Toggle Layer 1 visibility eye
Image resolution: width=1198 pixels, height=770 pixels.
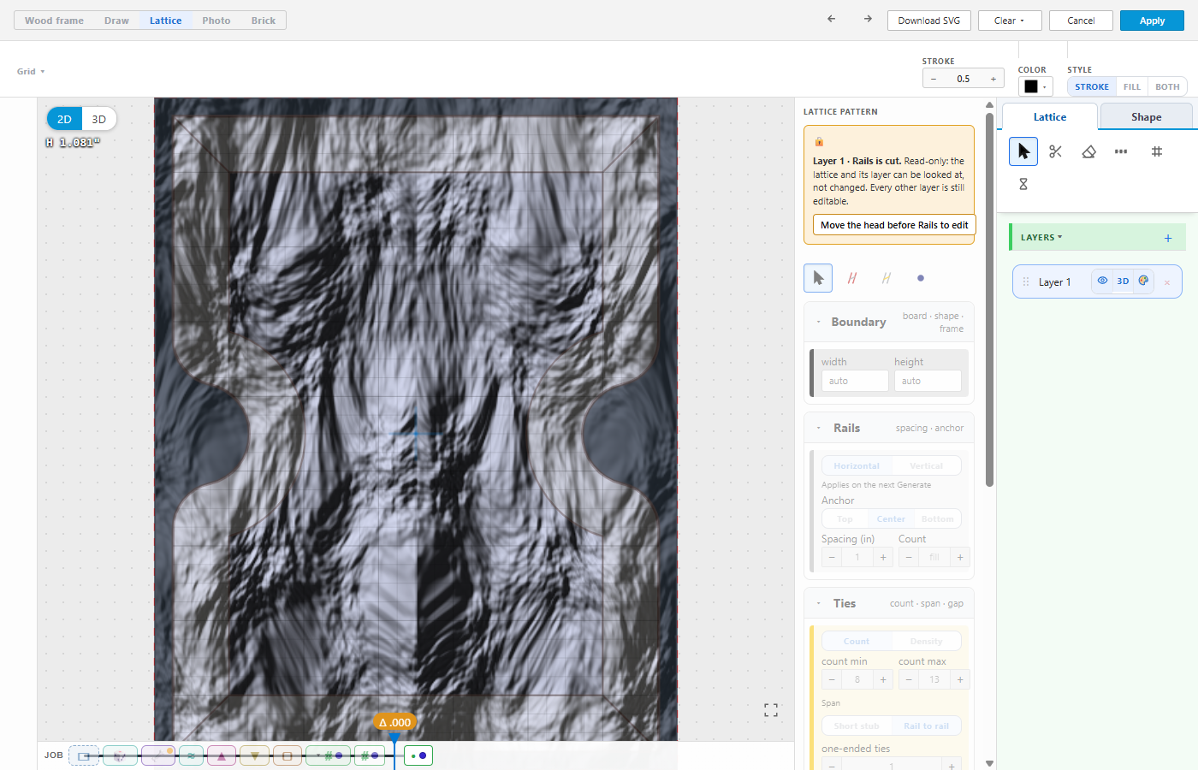point(1102,281)
